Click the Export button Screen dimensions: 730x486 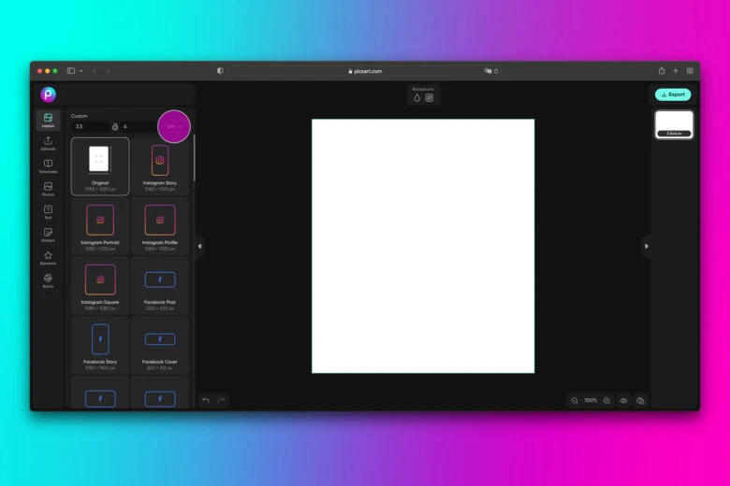[672, 94]
